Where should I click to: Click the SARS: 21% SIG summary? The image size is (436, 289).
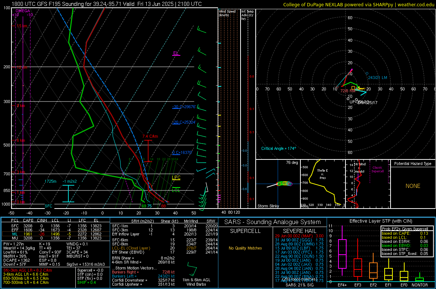299,285
